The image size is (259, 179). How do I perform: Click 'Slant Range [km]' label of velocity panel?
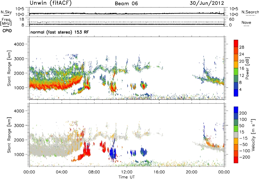(x=9, y=135)
